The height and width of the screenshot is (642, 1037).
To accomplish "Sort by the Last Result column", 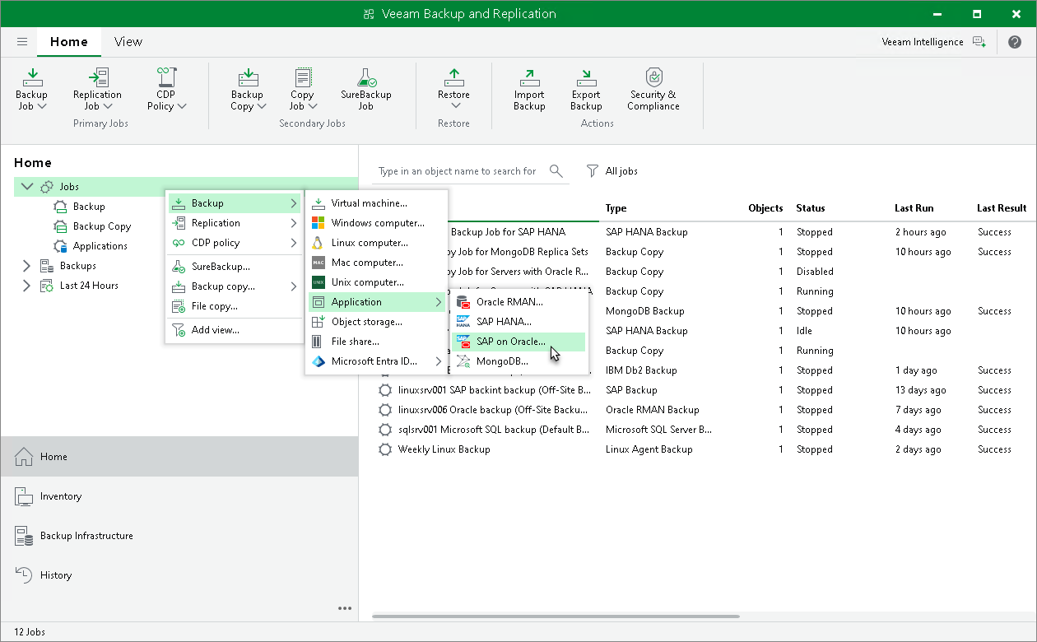I will tap(1002, 208).
